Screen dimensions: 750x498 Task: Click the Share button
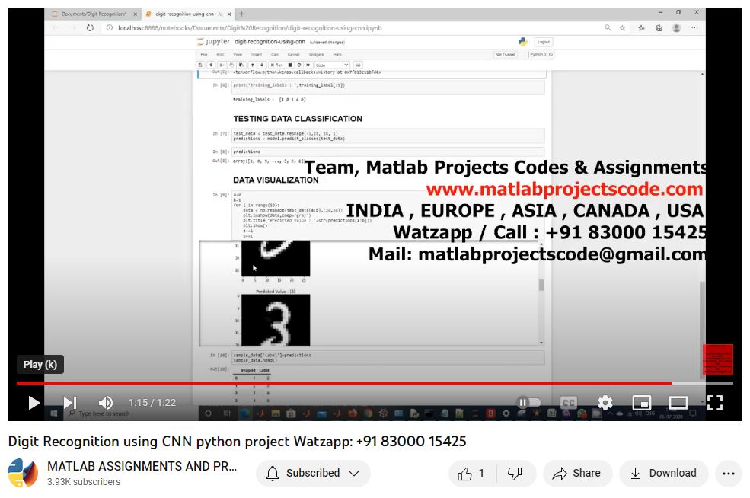(576, 474)
